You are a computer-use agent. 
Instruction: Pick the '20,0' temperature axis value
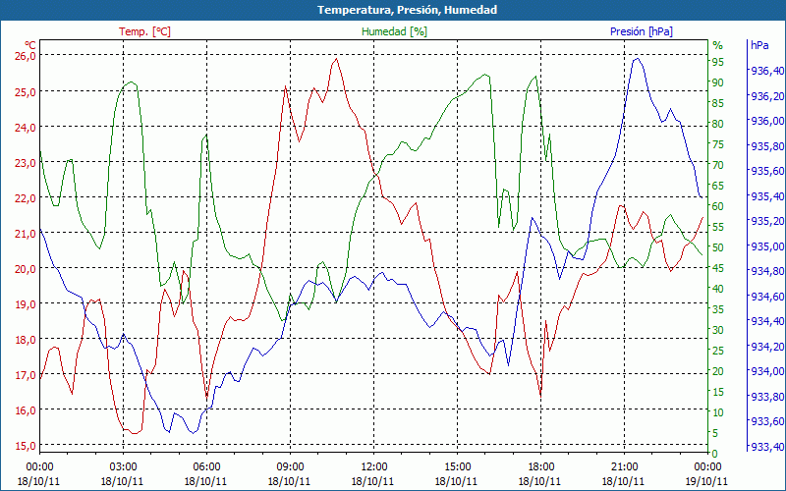coord(27,269)
